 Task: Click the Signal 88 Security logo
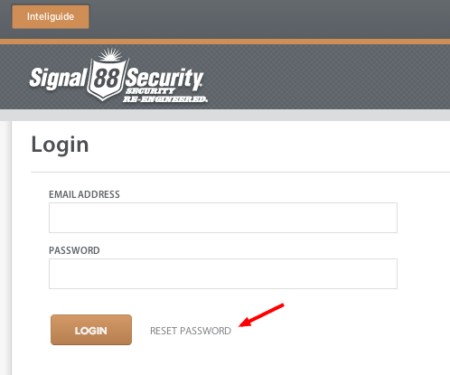click(118, 75)
